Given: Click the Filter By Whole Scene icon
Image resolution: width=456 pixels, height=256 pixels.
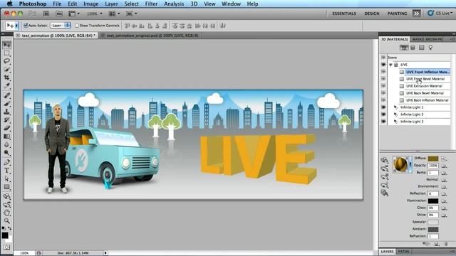Looking at the screenshot, I should point(404,48).
